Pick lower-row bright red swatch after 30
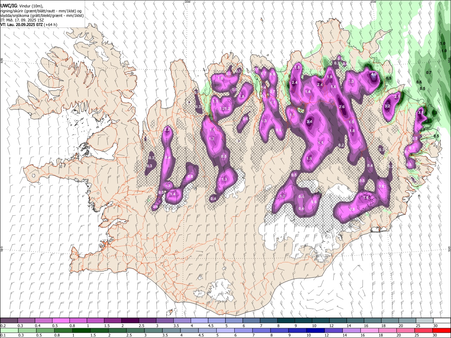Image resolution: width=451 pixels, height=338 pixels. click(441, 331)
